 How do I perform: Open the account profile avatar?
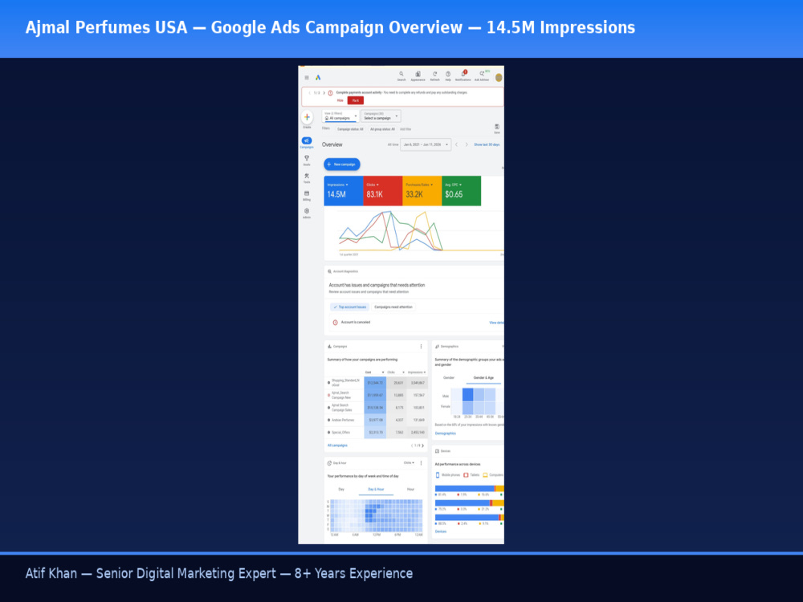[x=499, y=78]
